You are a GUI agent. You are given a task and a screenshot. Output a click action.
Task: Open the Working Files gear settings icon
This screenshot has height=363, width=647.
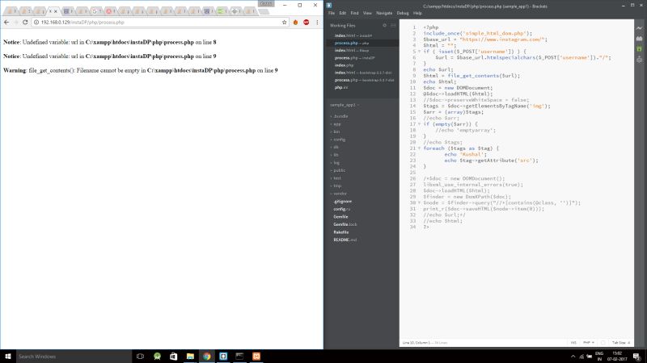point(385,26)
